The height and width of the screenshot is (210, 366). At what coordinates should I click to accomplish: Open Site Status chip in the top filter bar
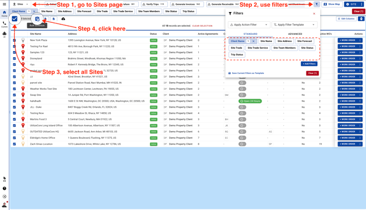(x=171, y=11)
